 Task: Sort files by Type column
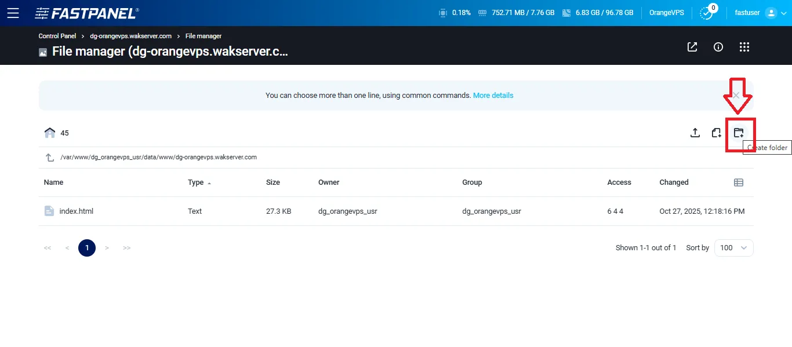click(x=196, y=182)
